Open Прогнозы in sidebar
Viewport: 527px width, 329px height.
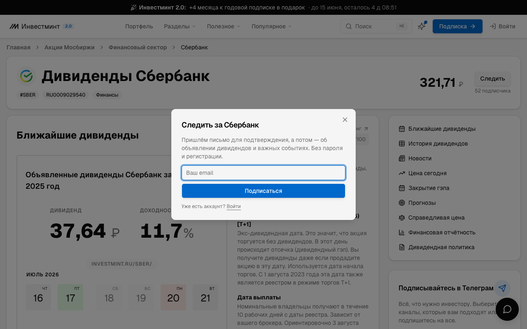coord(422,203)
